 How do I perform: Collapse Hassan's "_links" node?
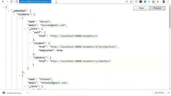click(25, 29)
